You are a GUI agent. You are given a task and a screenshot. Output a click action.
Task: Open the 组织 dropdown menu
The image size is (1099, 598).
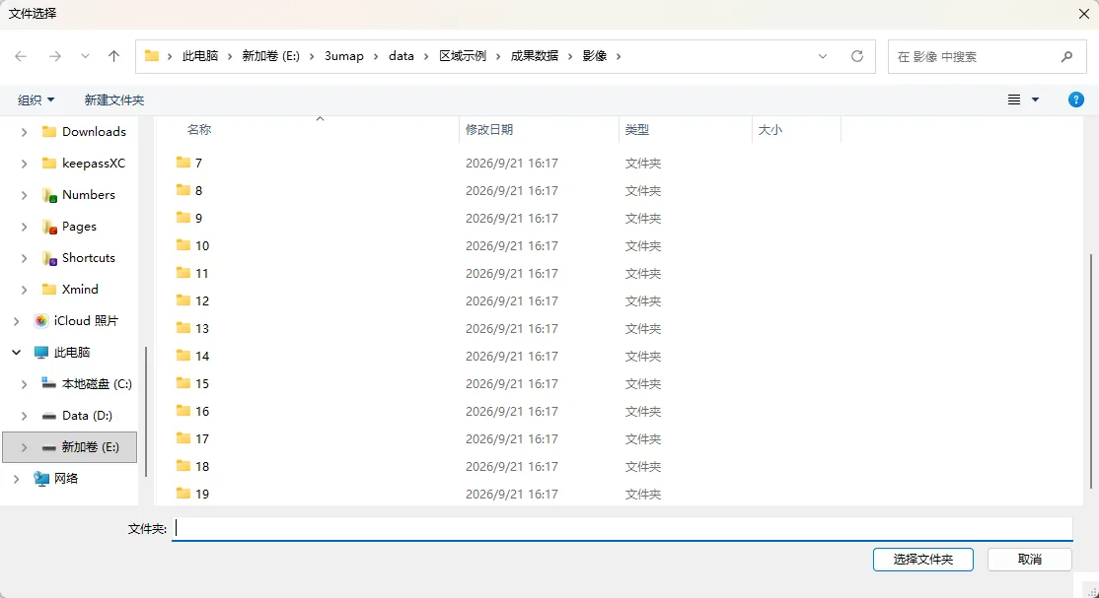pos(36,100)
